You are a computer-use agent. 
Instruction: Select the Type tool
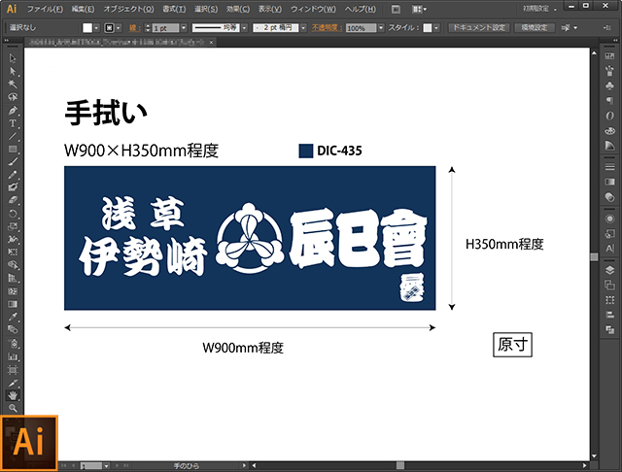(x=13, y=123)
